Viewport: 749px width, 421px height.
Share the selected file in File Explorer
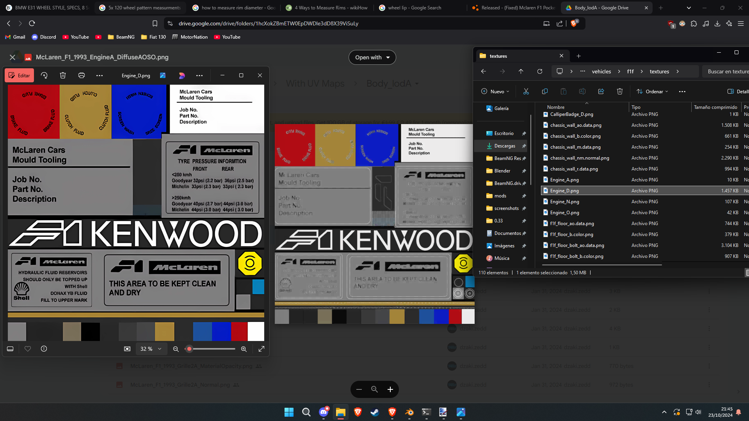click(601, 91)
